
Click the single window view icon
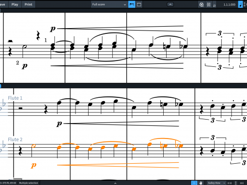pyautogui.click(x=139, y=4)
